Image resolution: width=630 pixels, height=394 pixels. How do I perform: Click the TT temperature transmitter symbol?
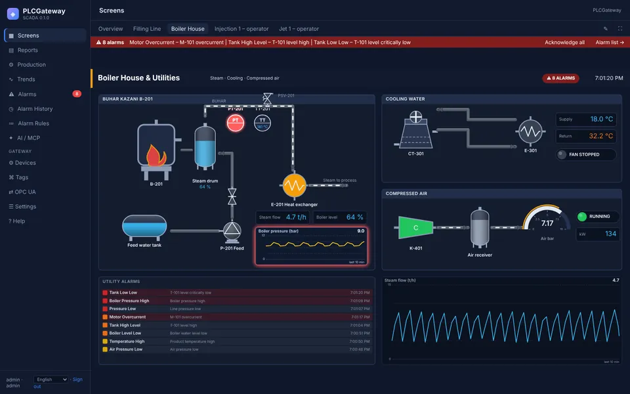click(262, 123)
